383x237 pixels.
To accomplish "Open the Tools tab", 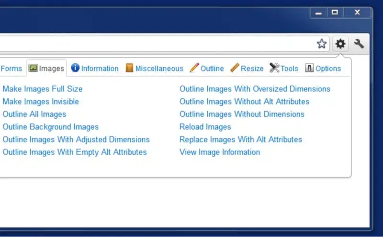I will (x=290, y=68).
